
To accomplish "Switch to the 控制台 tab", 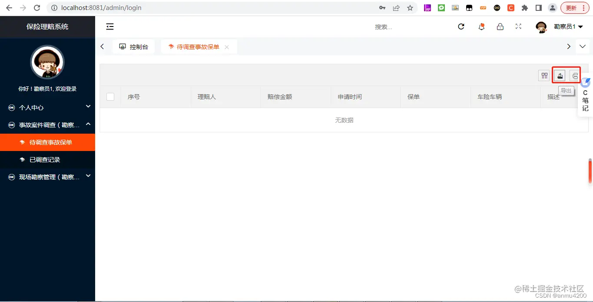I will tap(134, 46).
